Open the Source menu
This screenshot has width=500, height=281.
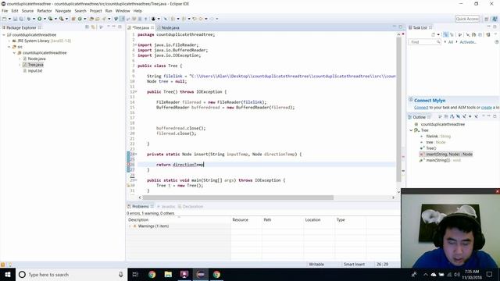[x=27, y=11]
